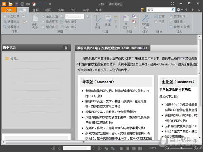Switch to the 表单 ribbon tab
The height and width of the screenshot is (152, 203).
point(61,10)
